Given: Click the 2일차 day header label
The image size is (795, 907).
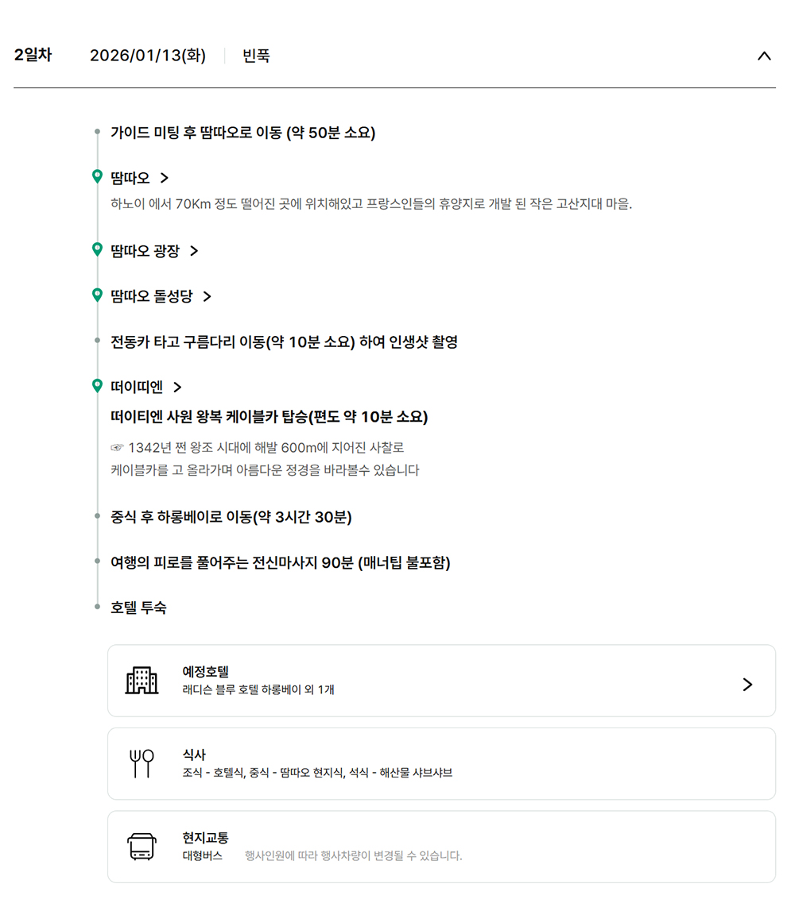Looking at the screenshot, I should (33, 56).
